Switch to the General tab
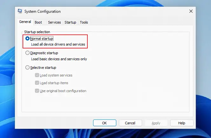The height and width of the screenshot is (138, 211). [x=25, y=22]
